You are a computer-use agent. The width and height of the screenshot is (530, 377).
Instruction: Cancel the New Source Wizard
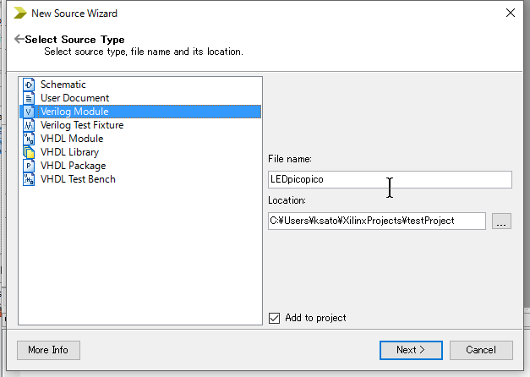tap(481, 350)
